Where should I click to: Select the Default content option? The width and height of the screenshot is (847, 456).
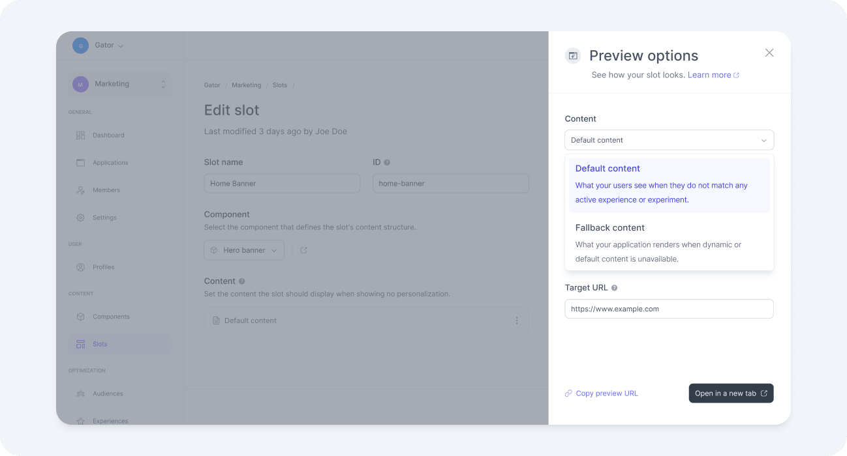670,185
